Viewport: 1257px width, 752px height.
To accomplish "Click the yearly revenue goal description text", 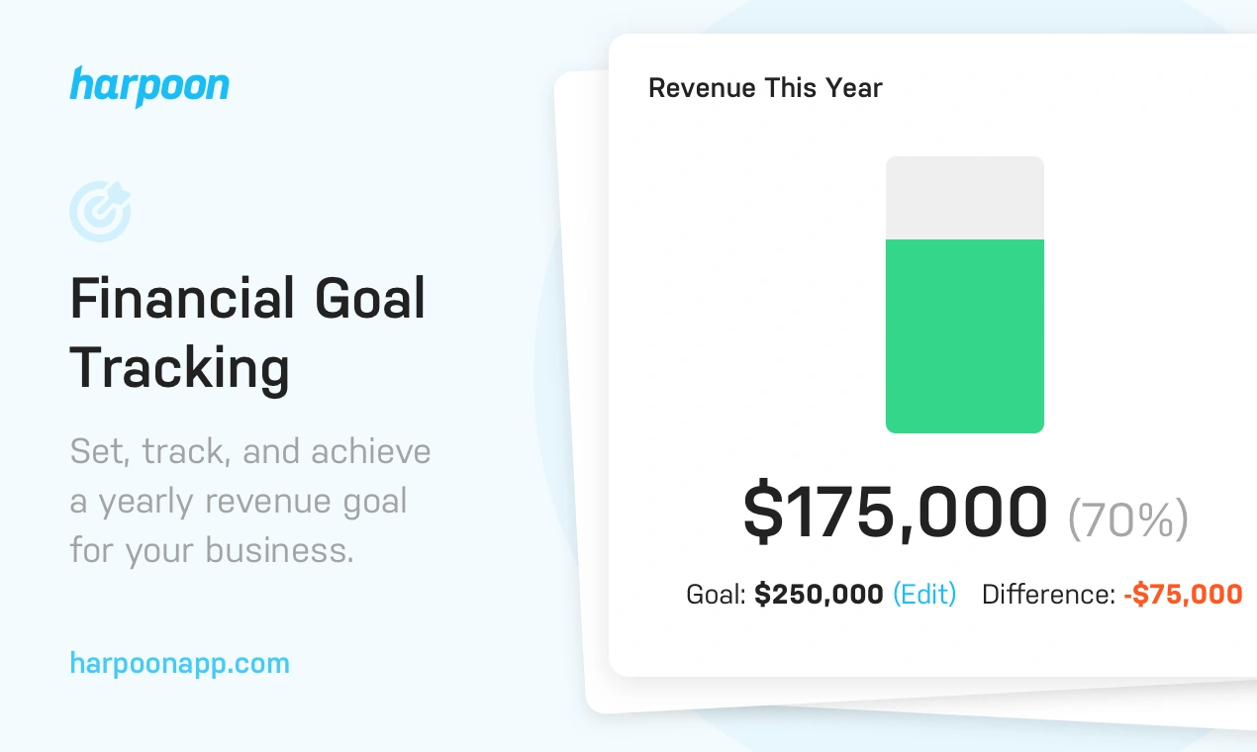I will pos(250,501).
